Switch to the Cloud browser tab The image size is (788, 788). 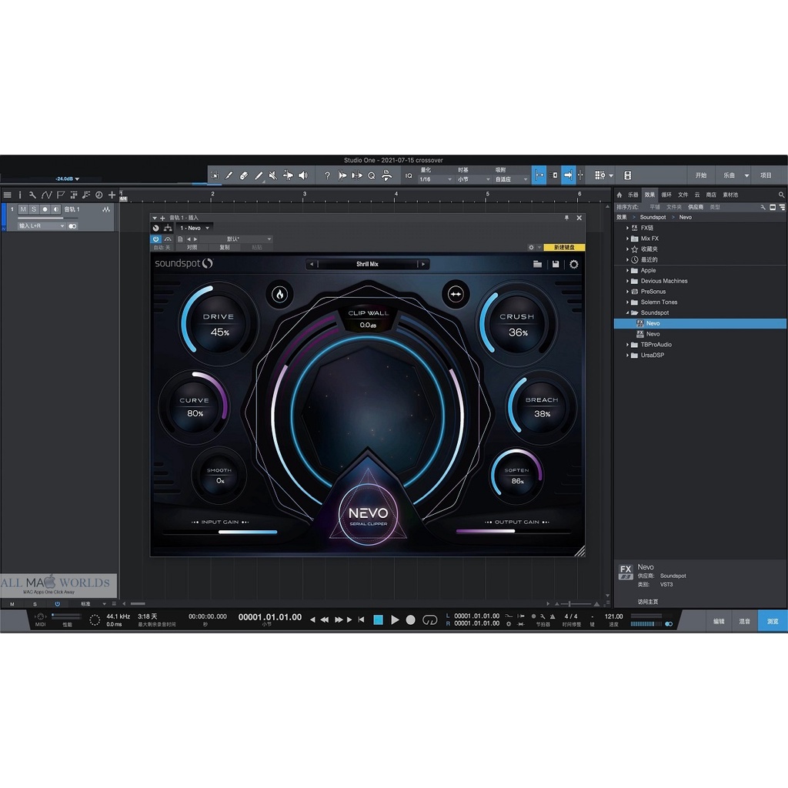pyautogui.click(x=697, y=195)
